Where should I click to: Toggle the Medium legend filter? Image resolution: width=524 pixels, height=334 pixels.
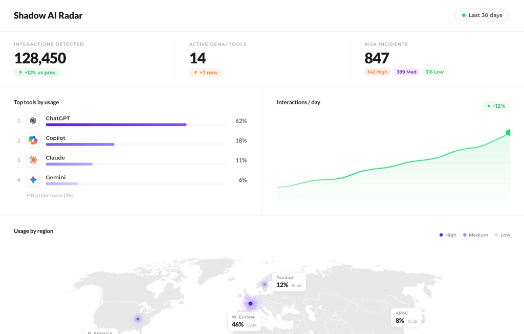click(475, 235)
